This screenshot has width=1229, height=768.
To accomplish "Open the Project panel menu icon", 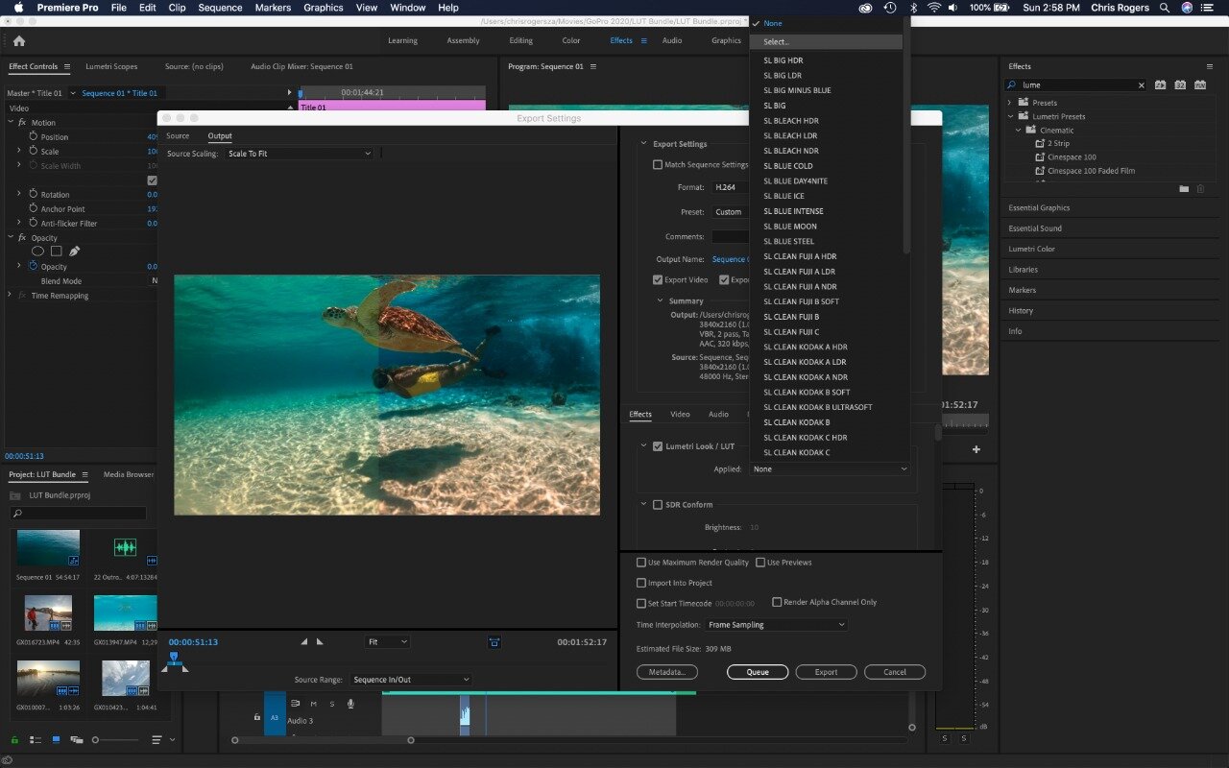I will pos(84,474).
